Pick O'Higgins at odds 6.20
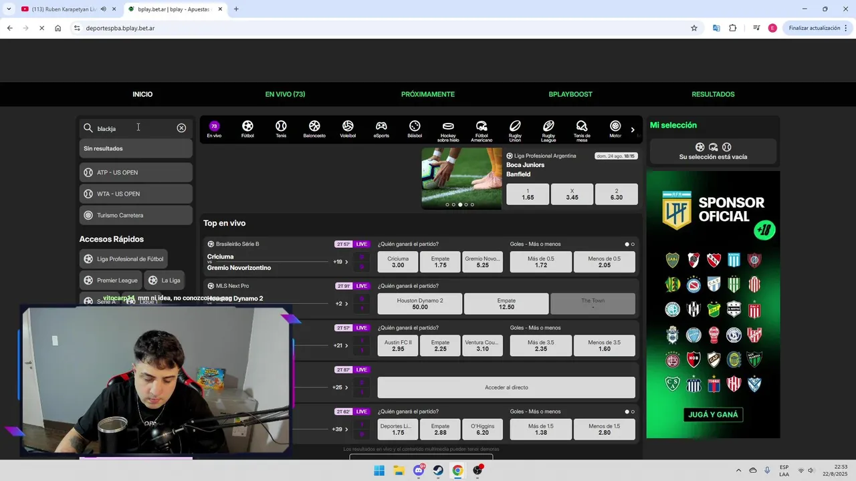The width and height of the screenshot is (856, 481). 482,429
